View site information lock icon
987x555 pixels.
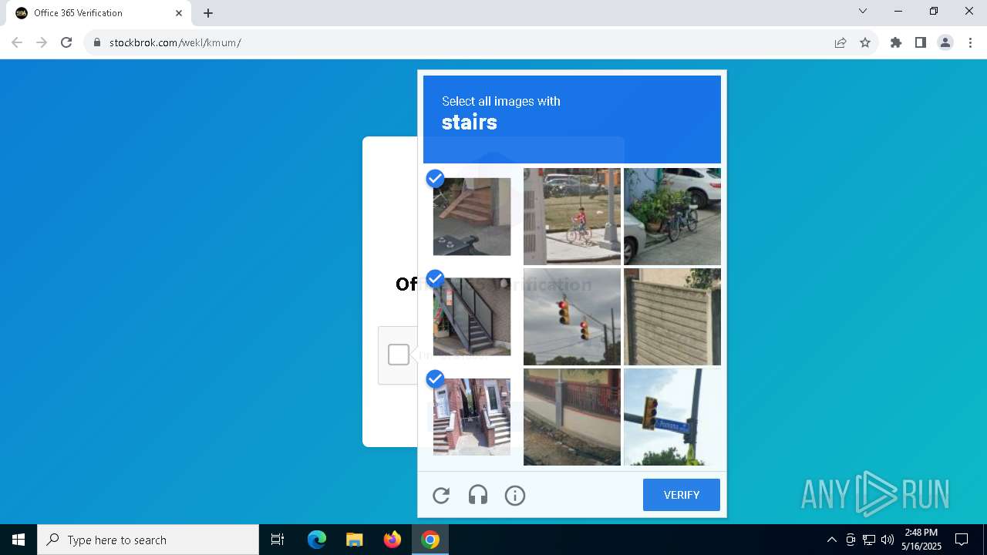[97, 42]
